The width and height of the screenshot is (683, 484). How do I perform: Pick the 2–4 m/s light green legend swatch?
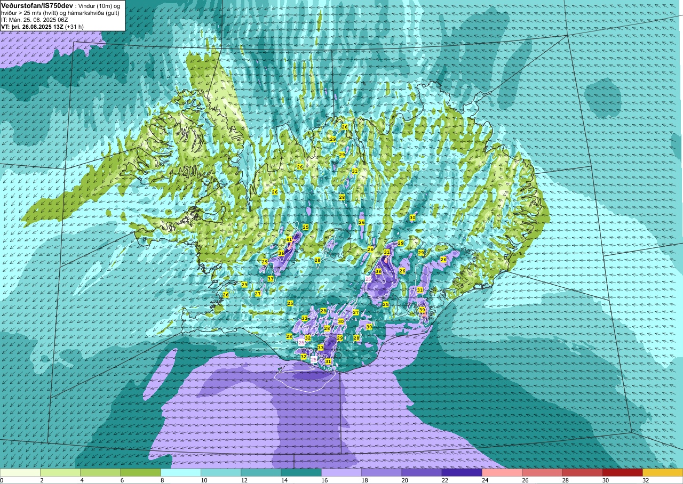60,472
